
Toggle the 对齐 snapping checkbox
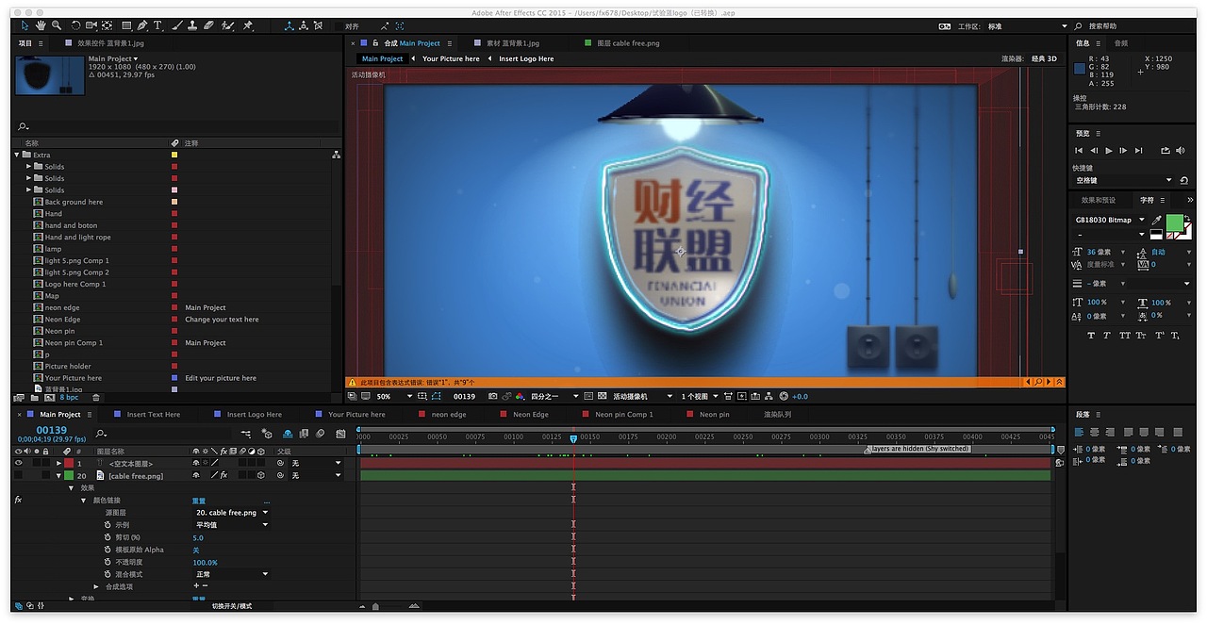pos(338,26)
